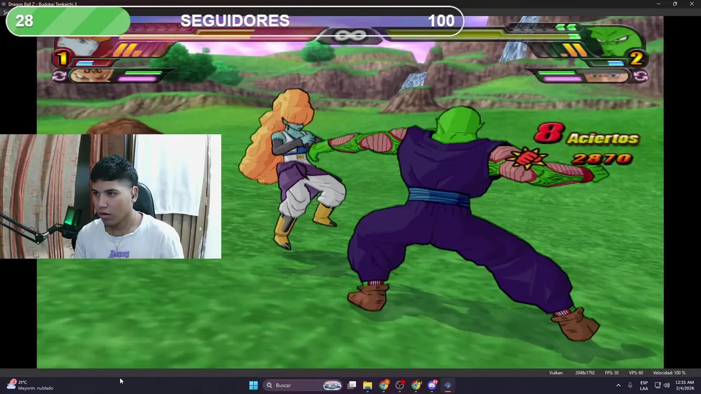Click the 8 Aciertos combo counter
The width and height of the screenshot is (701, 394).
tap(587, 135)
